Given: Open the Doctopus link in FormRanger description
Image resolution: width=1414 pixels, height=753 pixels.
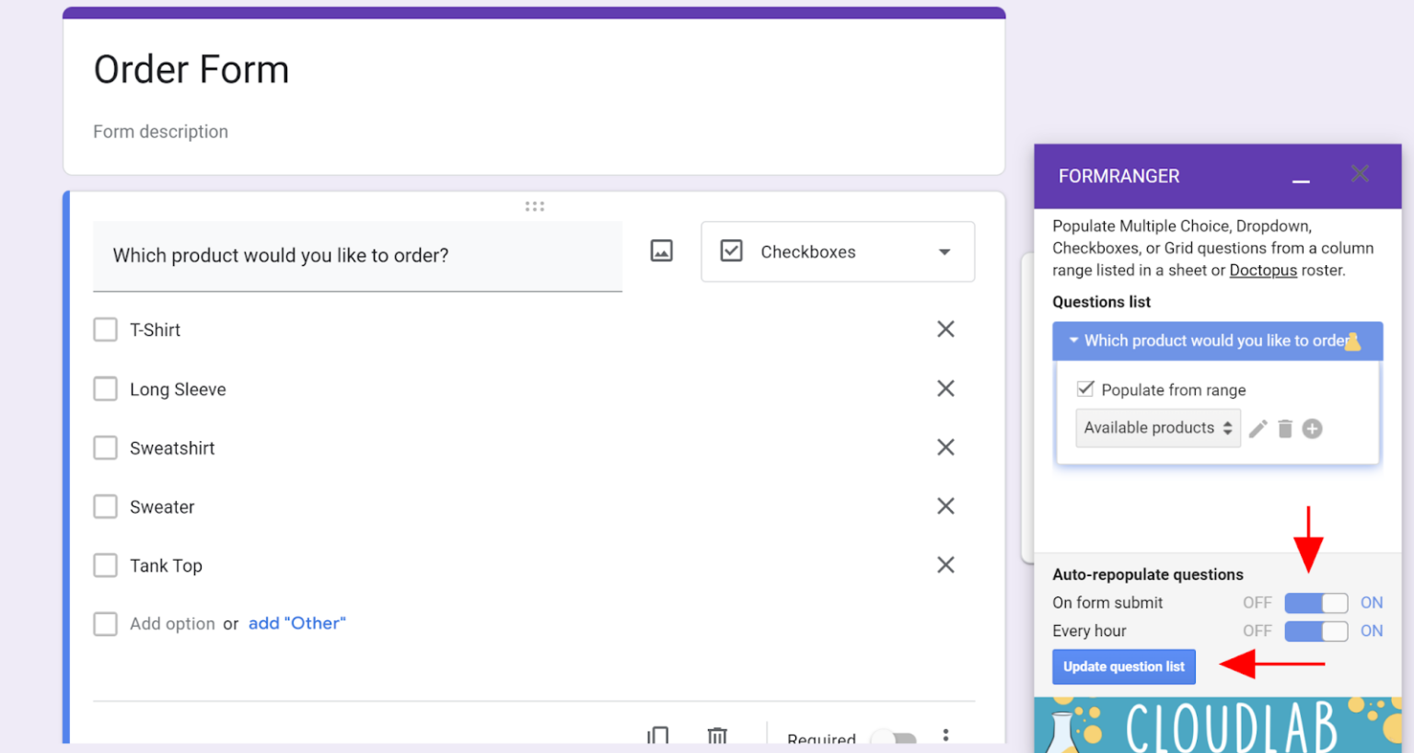Looking at the screenshot, I should coord(1263,270).
